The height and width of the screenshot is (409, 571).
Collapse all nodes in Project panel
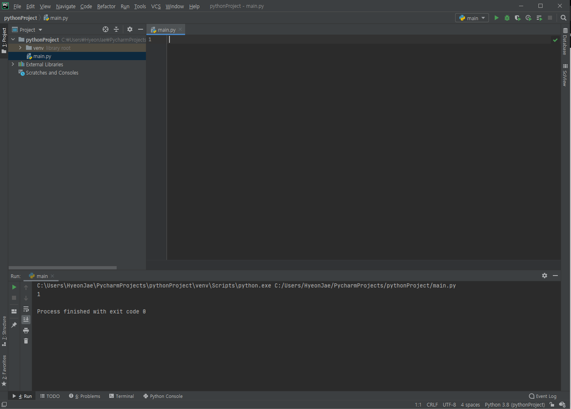(x=116, y=29)
